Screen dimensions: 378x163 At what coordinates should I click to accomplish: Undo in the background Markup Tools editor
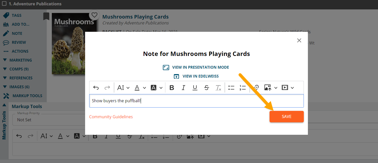(x=19, y=136)
